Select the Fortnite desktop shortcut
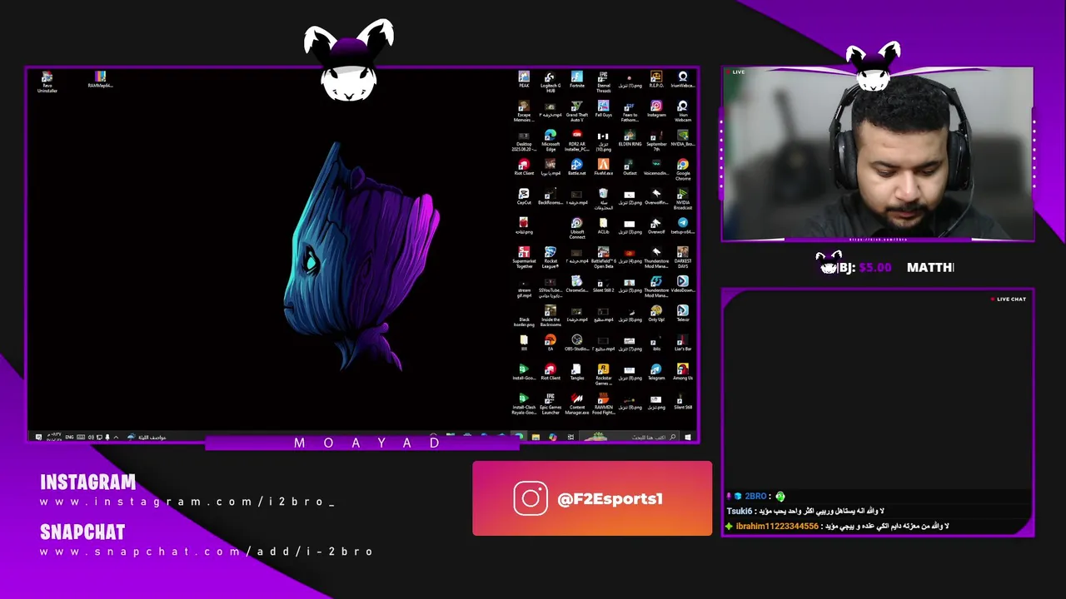 [x=577, y=80]
